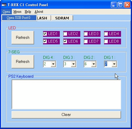
Task: Check the LED8 checkbox
Action: point(106,41)
